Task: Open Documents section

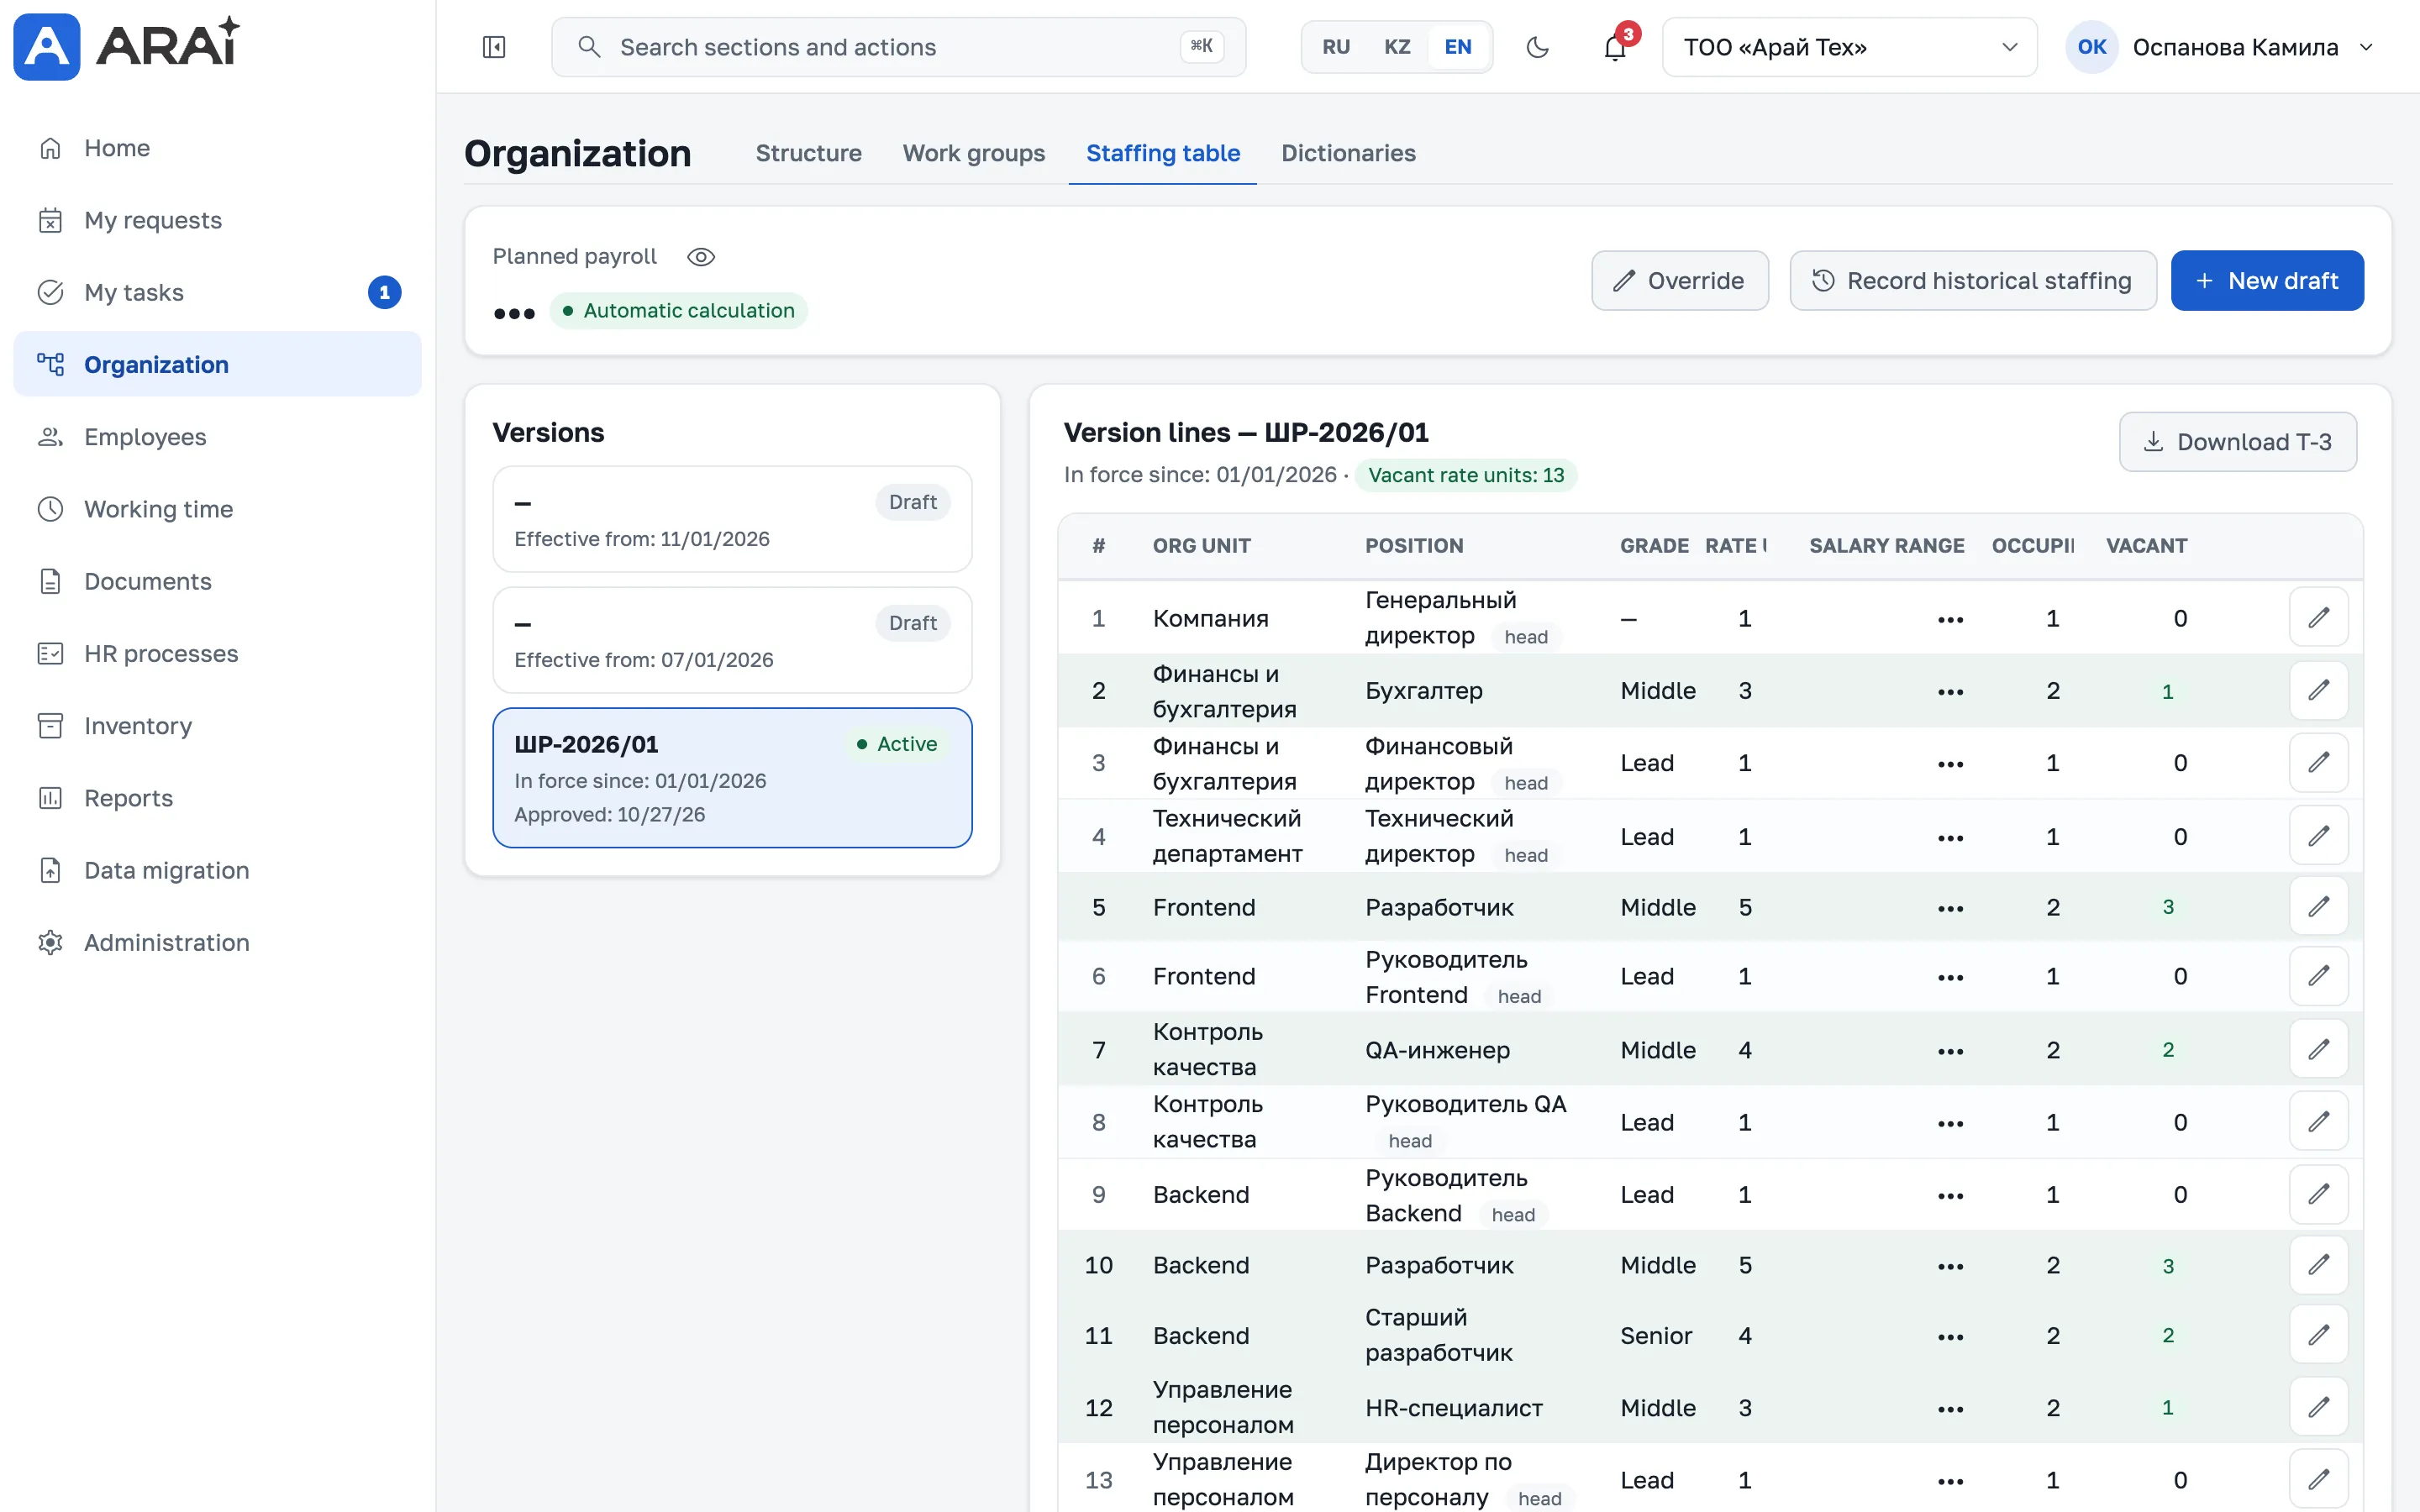Action: click(x=217, y=581)
